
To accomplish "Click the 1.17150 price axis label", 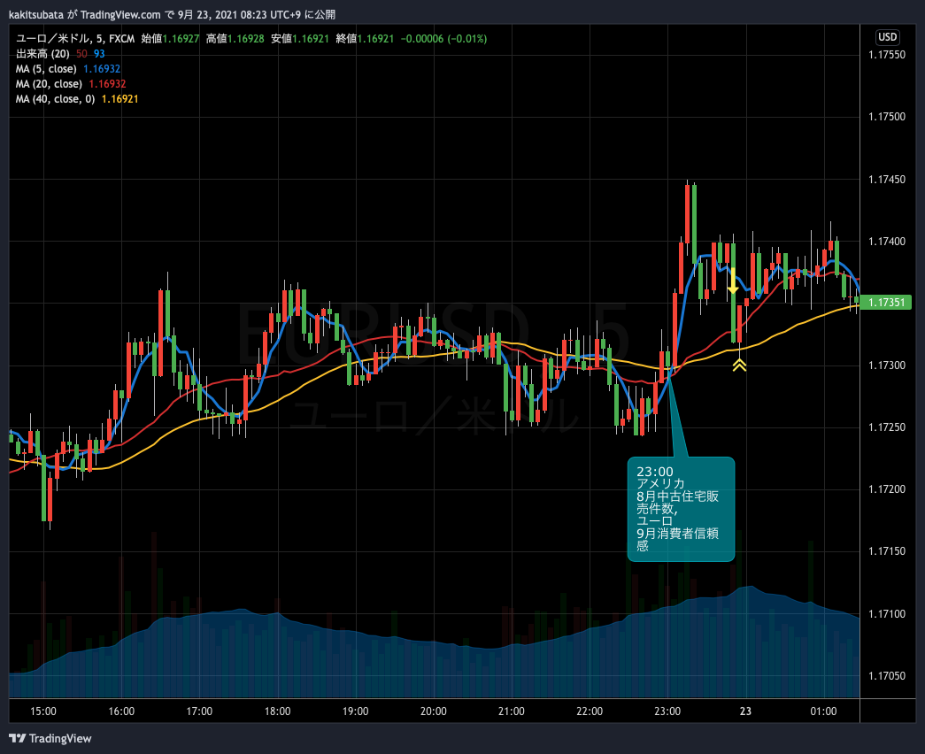I will pyautogui.click(x=887, y=551).
